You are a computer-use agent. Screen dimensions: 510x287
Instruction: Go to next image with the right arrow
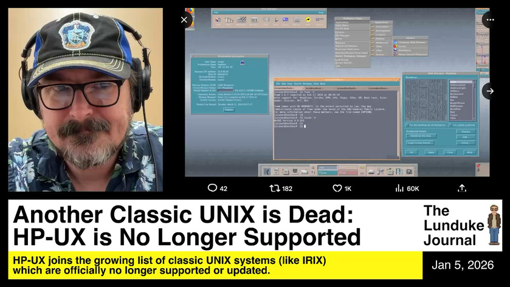coord(489,91)
